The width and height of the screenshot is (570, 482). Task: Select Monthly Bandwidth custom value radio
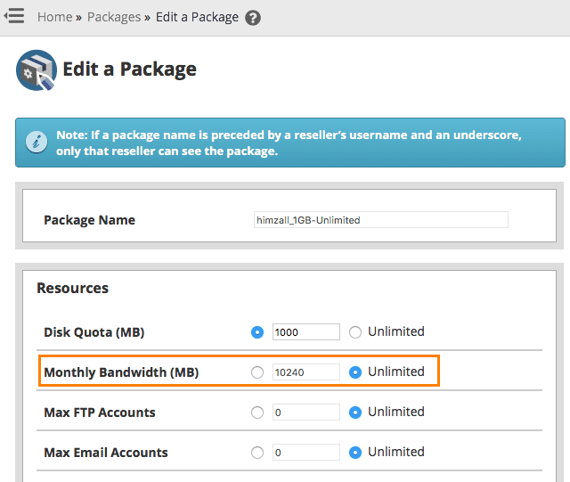coord(257,372)
